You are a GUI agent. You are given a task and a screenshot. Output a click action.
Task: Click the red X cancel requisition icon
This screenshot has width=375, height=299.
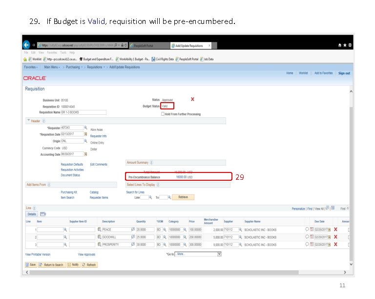(192, 99)
